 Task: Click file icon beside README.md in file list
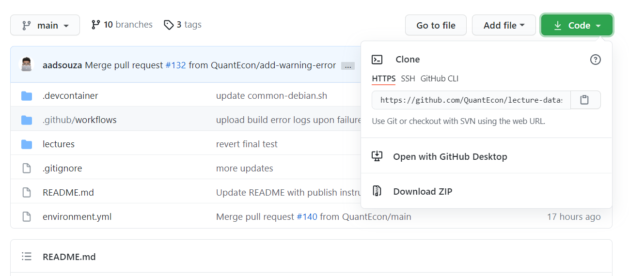[27, 192]
